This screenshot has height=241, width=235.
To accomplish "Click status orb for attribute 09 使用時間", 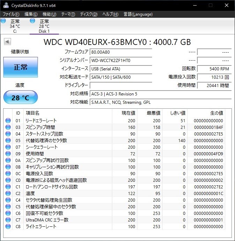I will [x=8, y=154].
